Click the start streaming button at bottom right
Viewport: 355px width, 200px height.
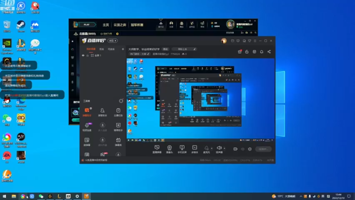coord(263,149)
